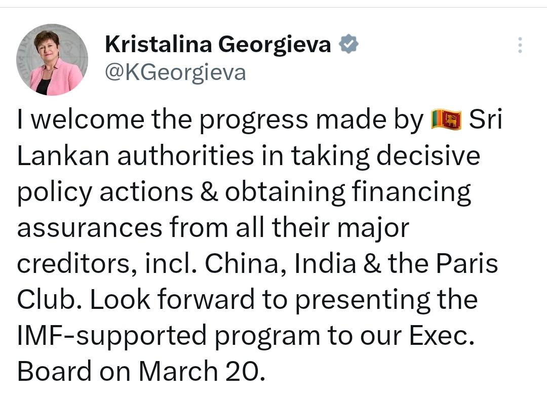This screenshot has height=397, width=547.
Task: Open the three-dot more options menu
Action: click(x=520, y=45)
